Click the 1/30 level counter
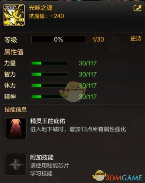The width and height of the screenshot is (145, 183). coord(98,39)
